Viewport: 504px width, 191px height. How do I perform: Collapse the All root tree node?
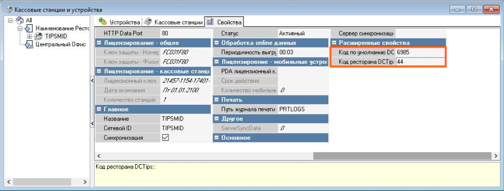[11, 20]
